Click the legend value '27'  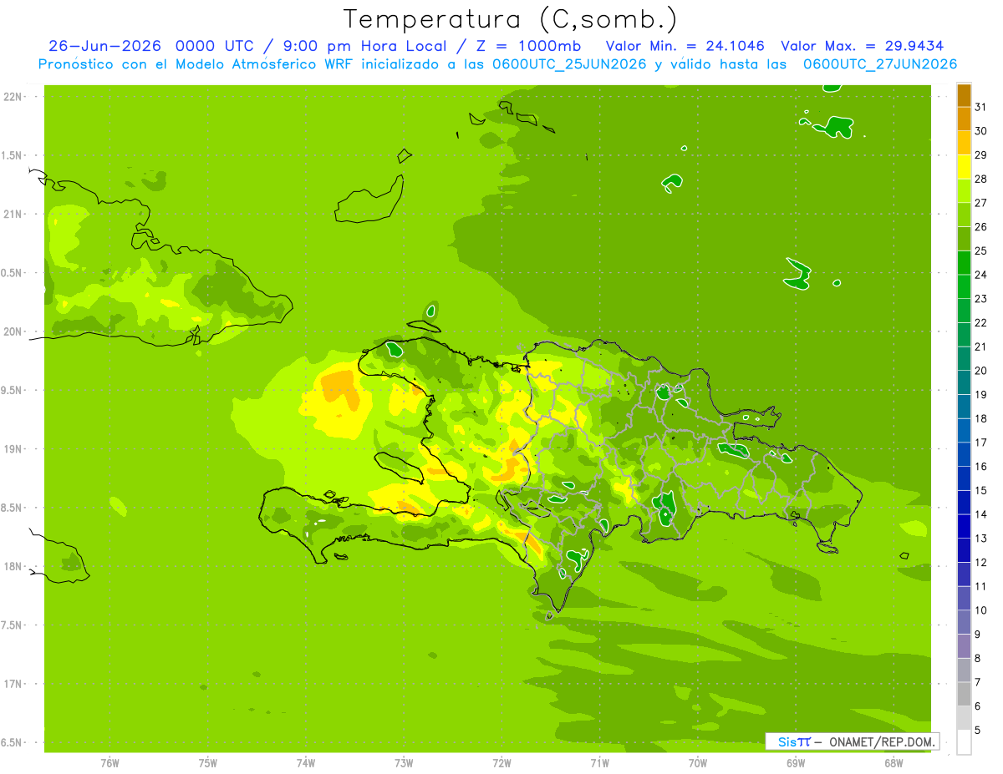(x=981, y=203)
